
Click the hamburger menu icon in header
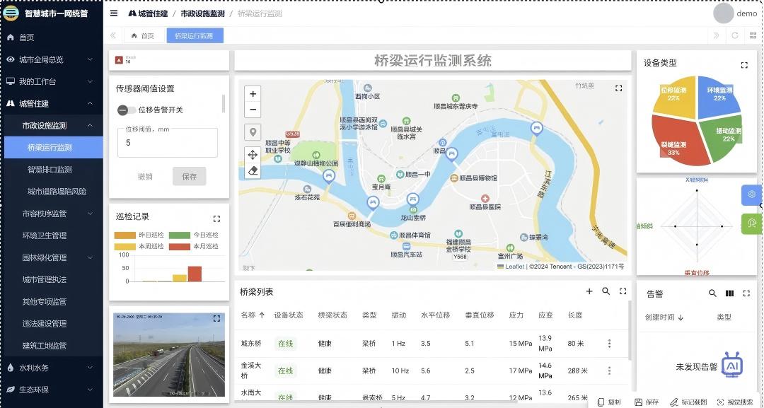coord(114,13)
